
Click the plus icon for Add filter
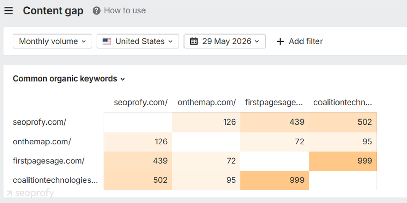280,42
